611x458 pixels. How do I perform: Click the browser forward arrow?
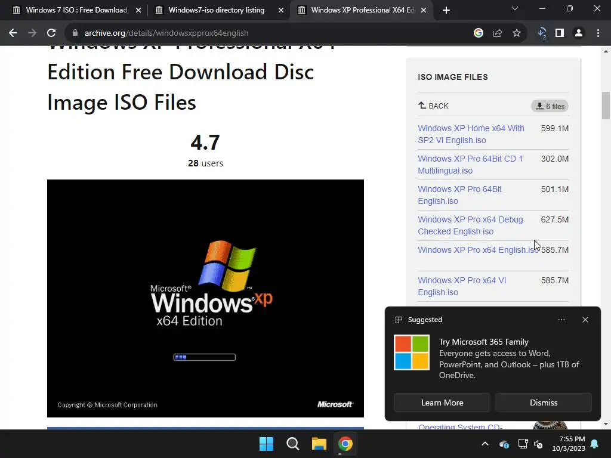click(32, 33)
